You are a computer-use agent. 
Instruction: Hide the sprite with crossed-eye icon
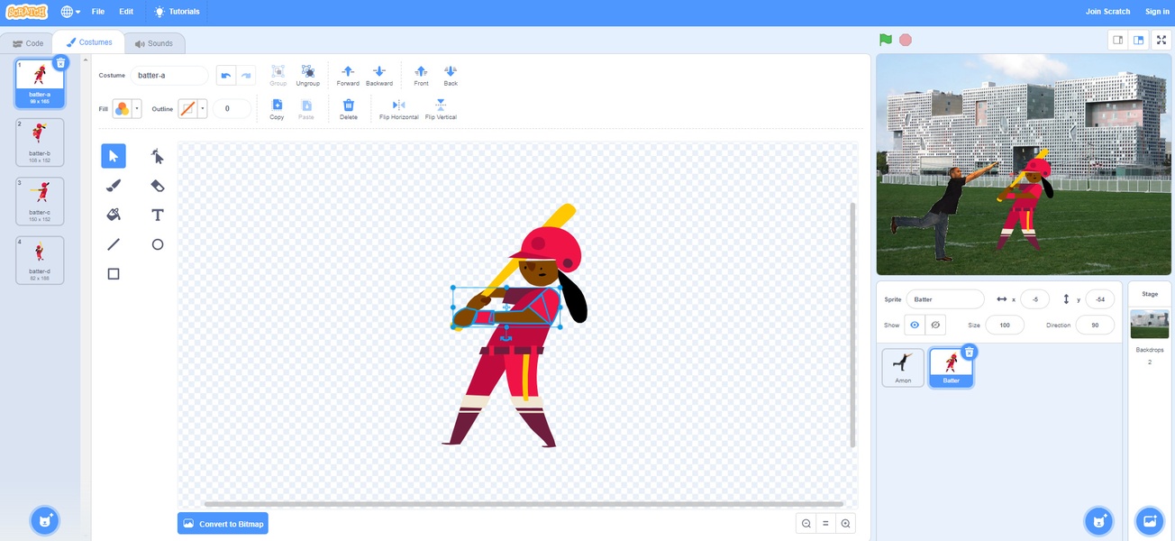(935, 325)
